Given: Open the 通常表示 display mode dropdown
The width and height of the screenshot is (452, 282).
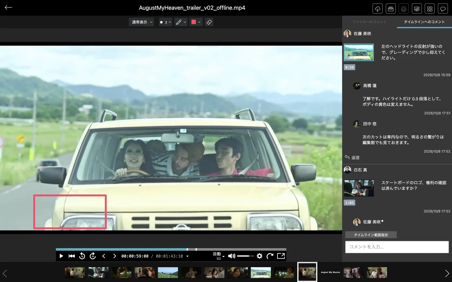Looking at the screenshot, I should 142,22.
